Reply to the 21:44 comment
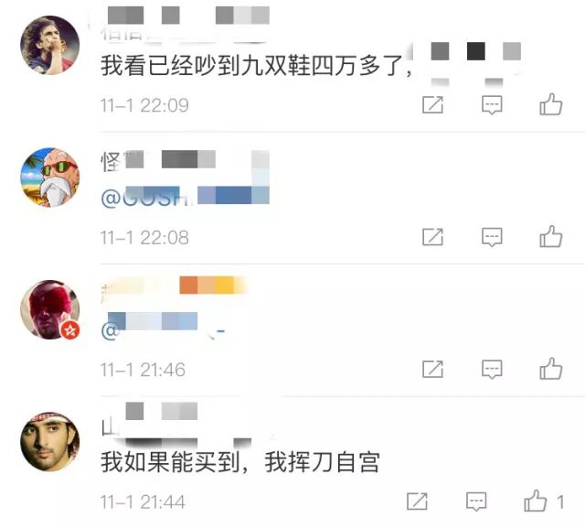 click(476, 501)
